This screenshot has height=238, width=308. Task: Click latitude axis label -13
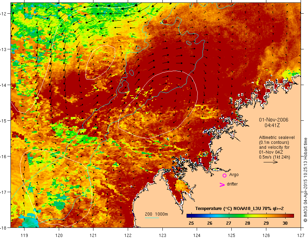tap(3, 49)
